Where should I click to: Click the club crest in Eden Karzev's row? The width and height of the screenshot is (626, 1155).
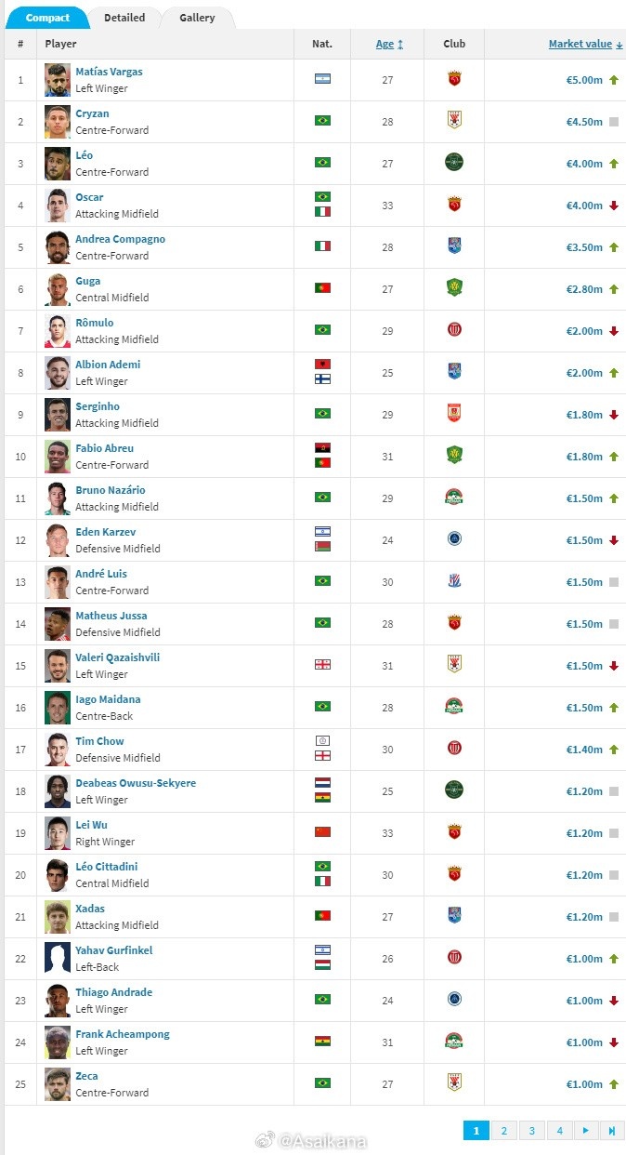tap(454, 538)
